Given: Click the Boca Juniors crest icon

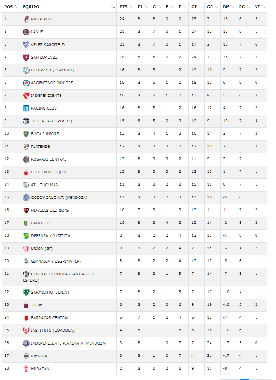Looking at the screenshot, I should point(26,134).
